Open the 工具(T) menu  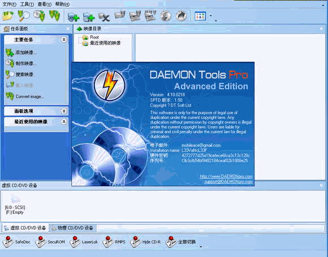click(x=27, y=4)
